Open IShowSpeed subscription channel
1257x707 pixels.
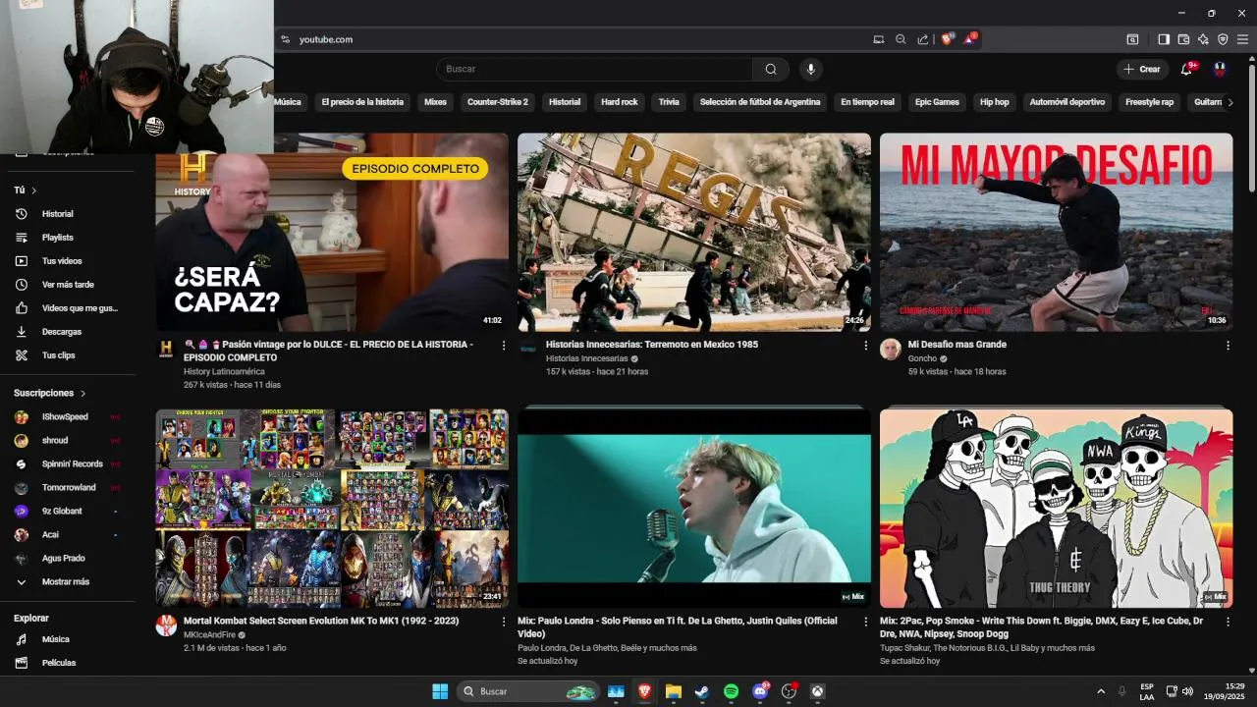click(x=67, y=416)
